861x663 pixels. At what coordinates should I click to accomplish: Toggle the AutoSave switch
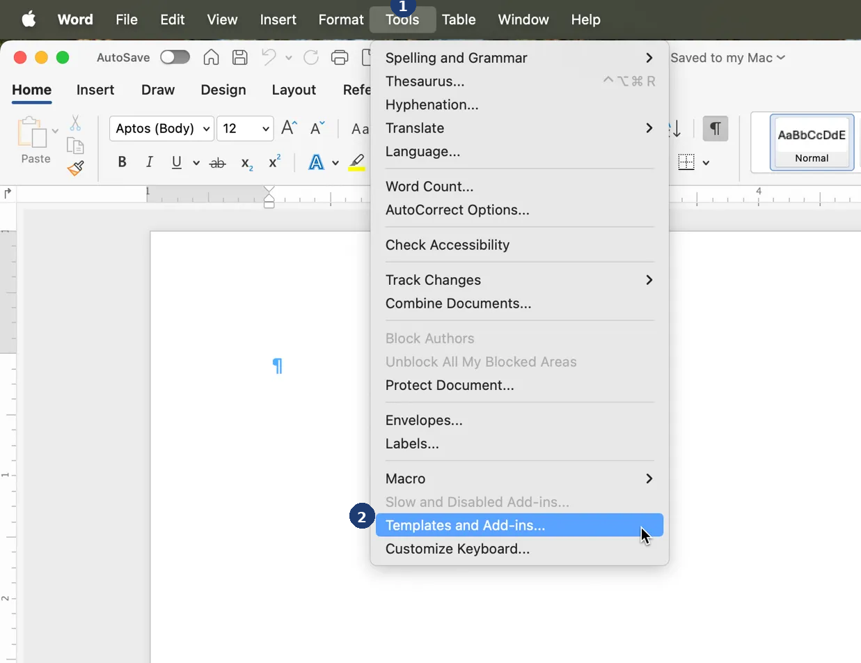pos(175,57)
